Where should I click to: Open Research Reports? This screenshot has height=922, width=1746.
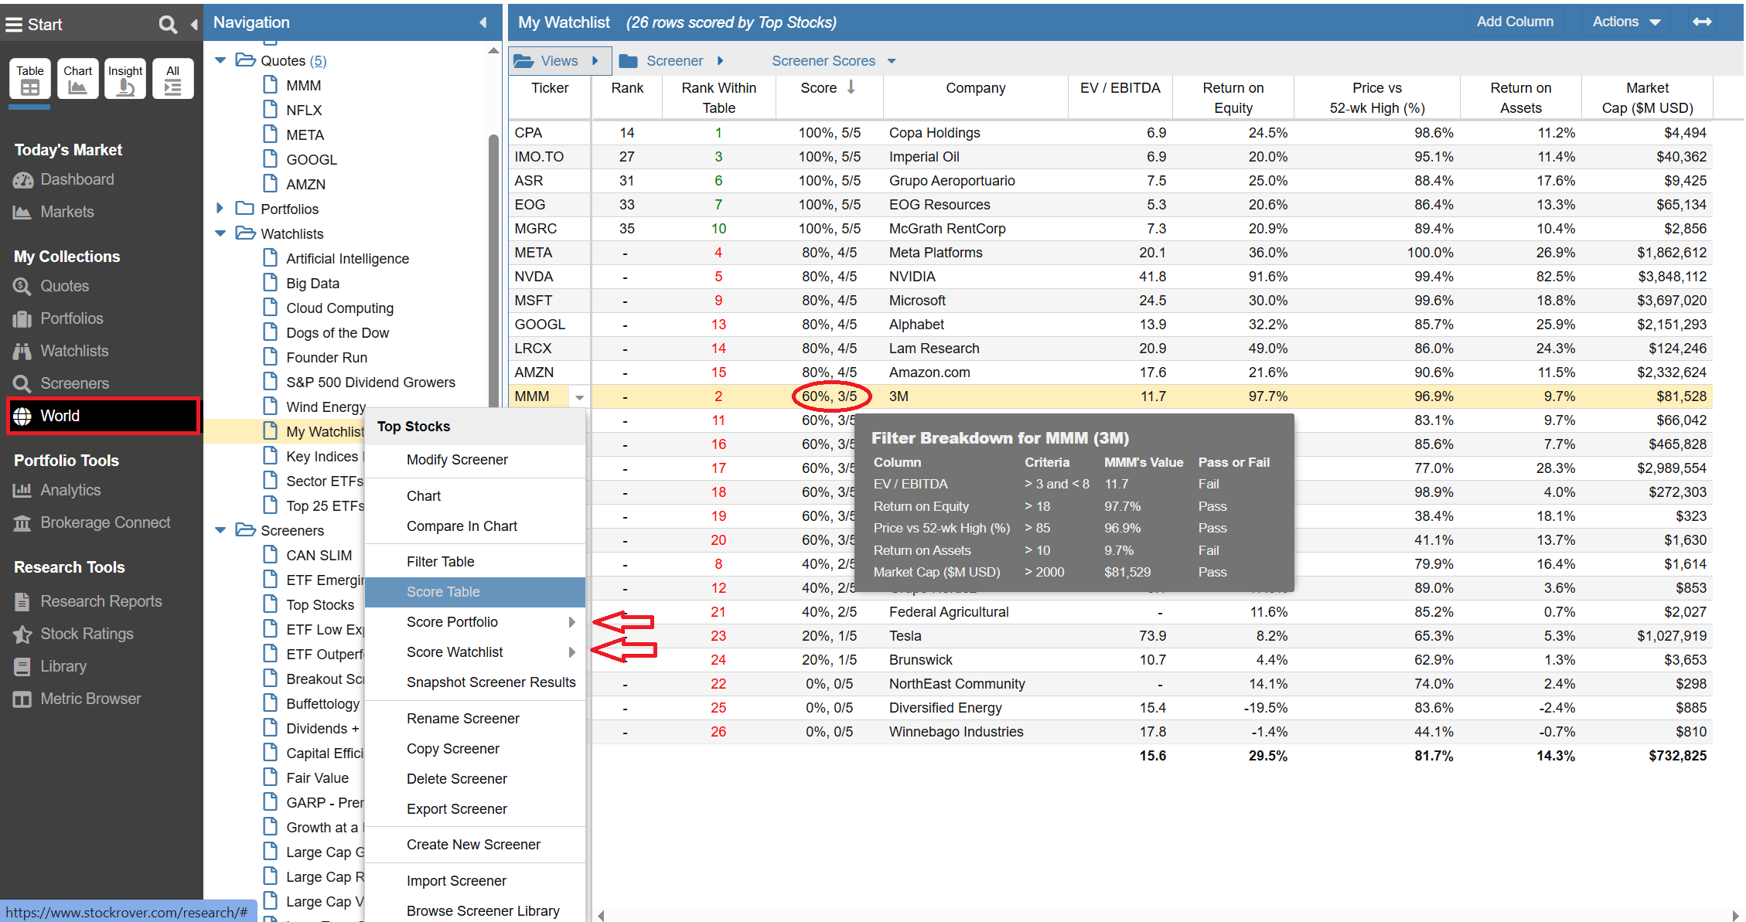(87, 601)
